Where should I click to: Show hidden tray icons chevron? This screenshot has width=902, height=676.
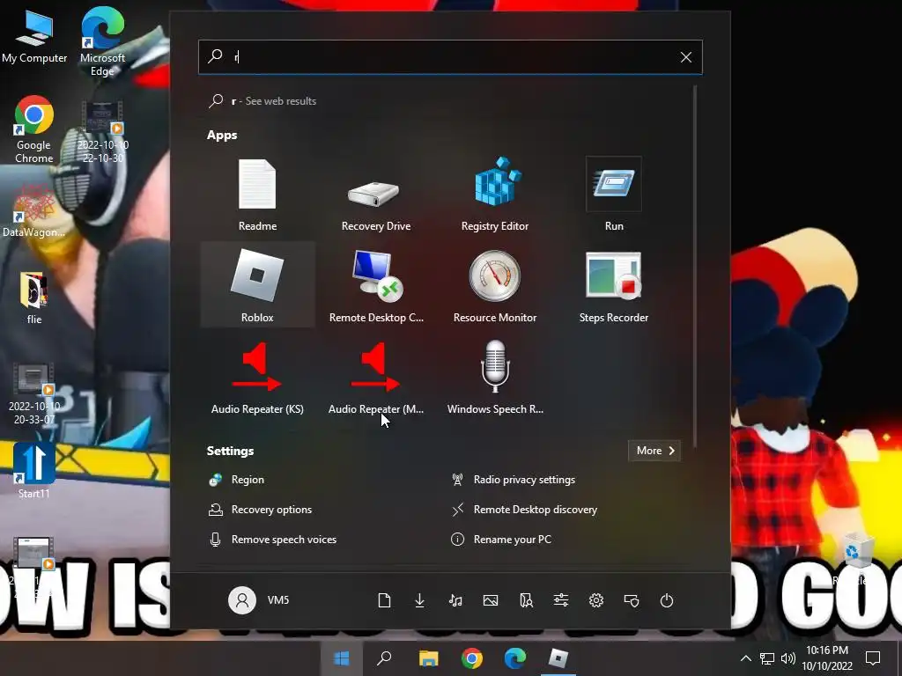745,658
